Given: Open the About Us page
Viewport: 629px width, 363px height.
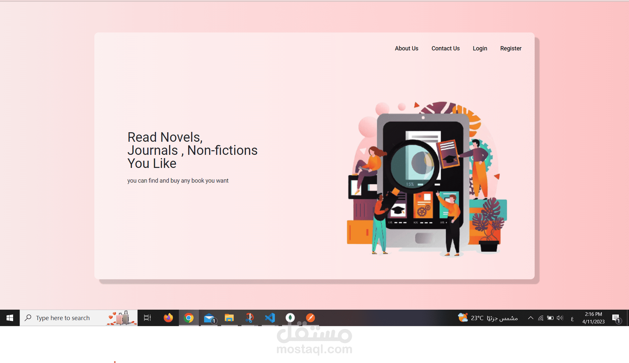Looking at the screenshot, I should pos(406,48).
